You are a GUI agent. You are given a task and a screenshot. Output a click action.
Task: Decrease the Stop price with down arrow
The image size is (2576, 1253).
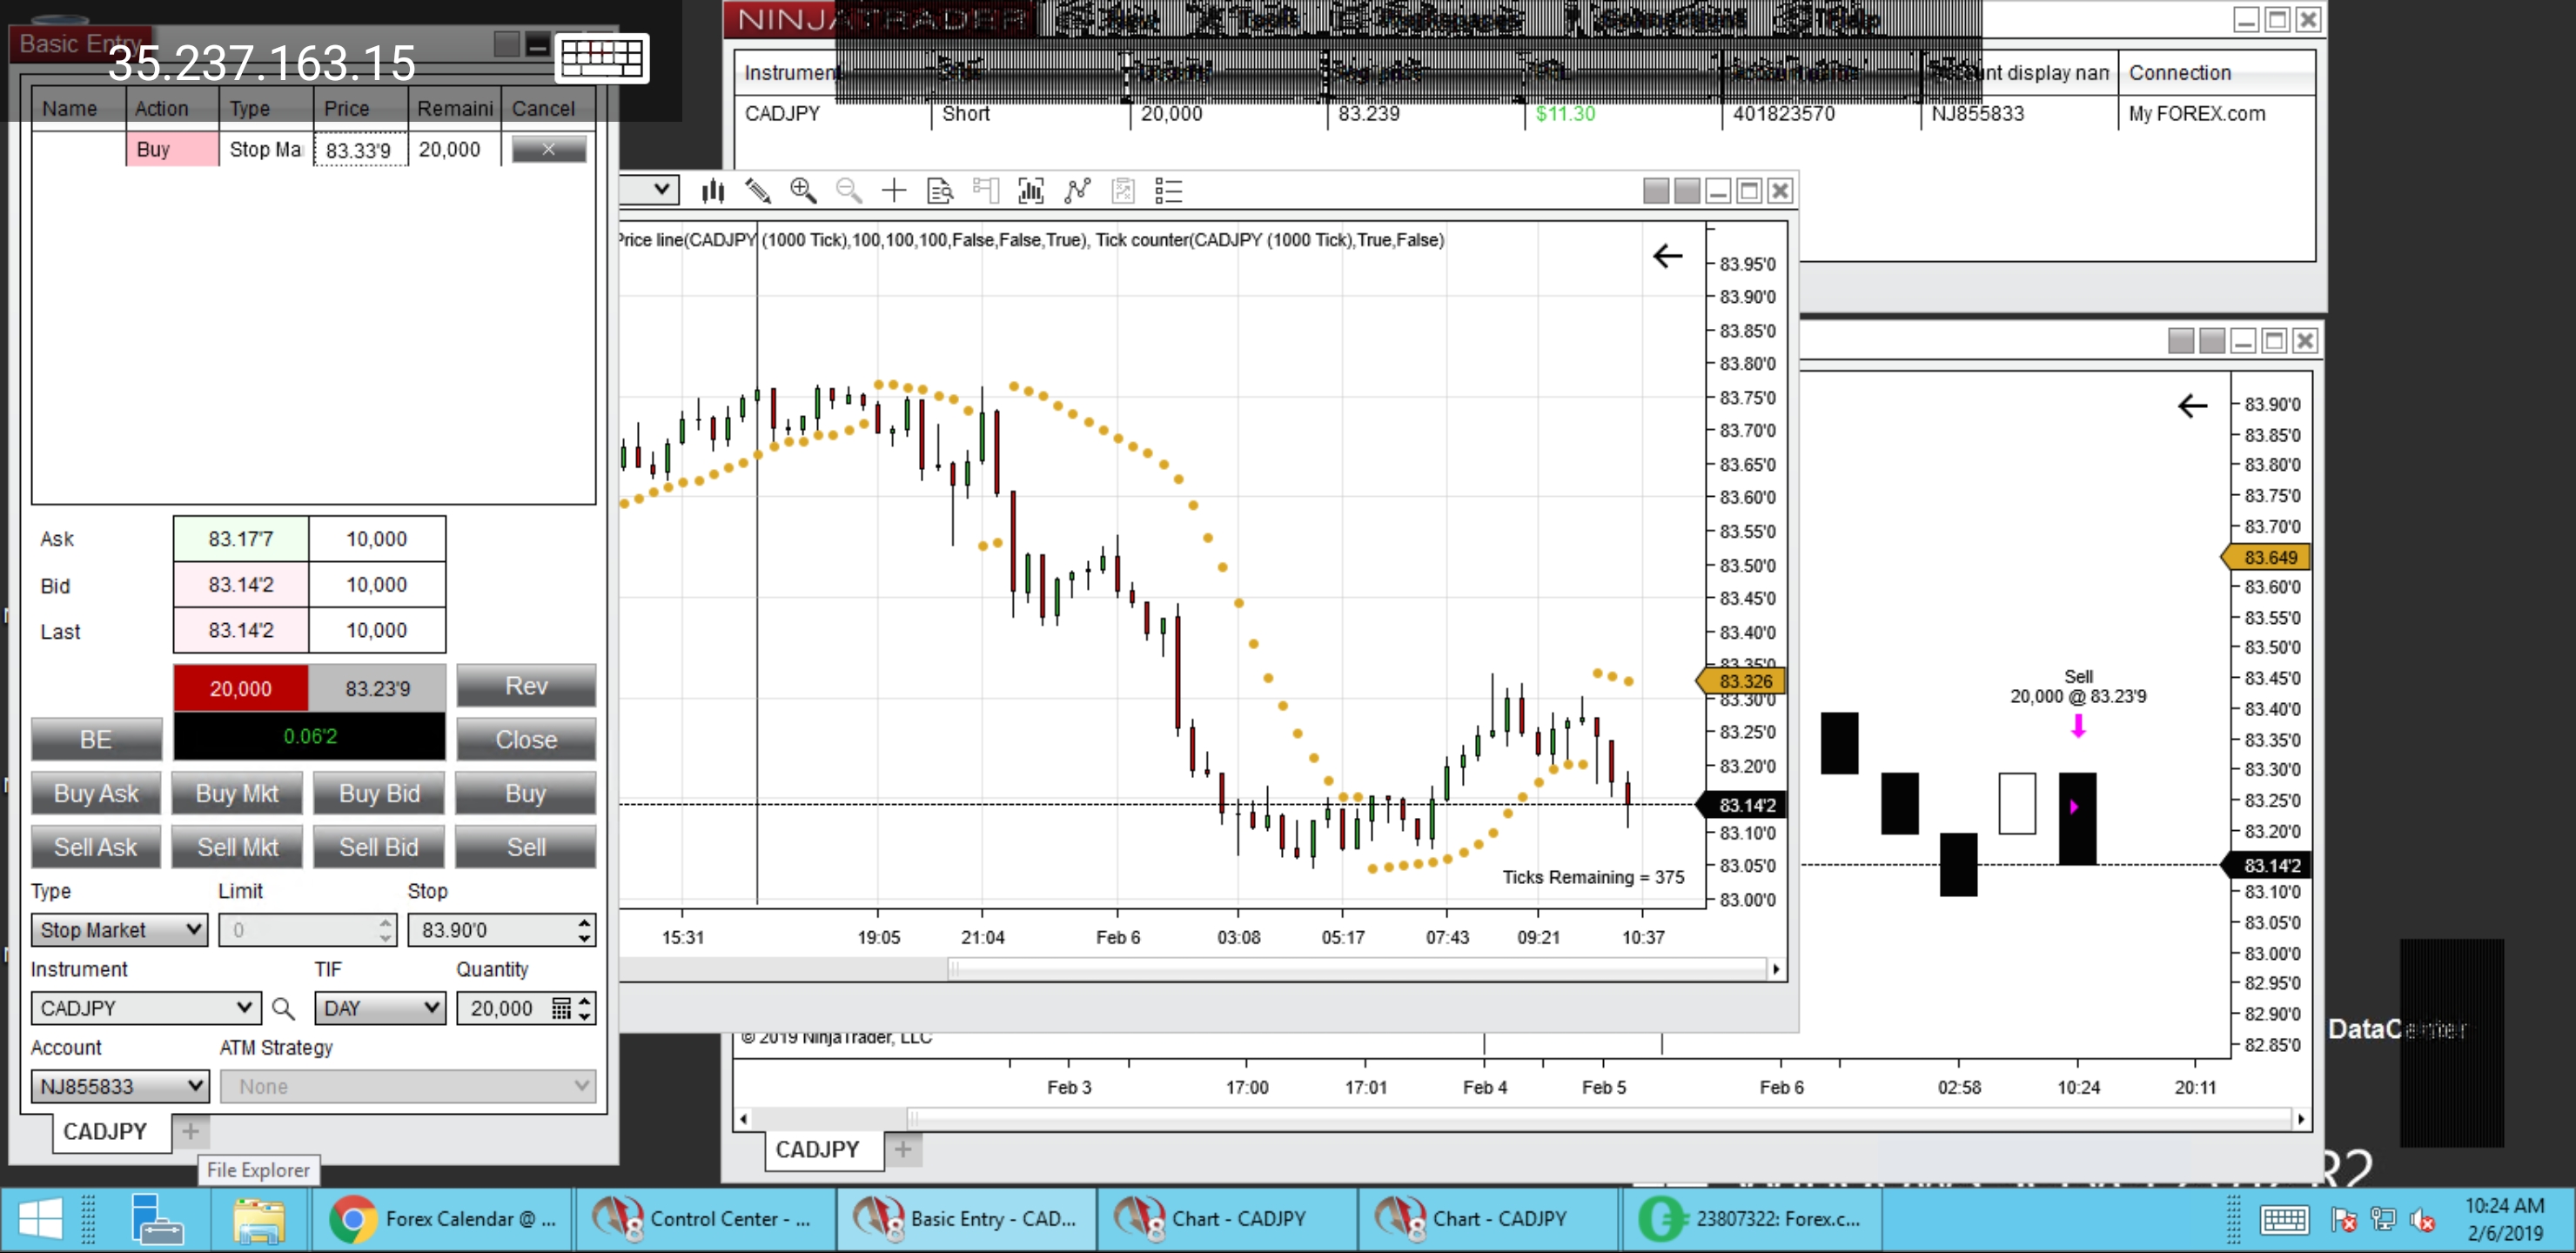point(585,938)
